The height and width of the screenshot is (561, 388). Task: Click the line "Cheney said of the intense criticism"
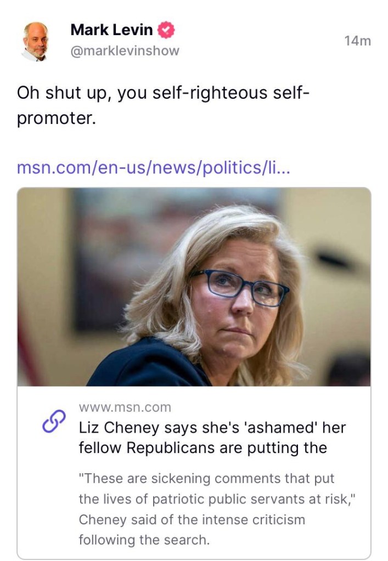(x=192, y=519)
